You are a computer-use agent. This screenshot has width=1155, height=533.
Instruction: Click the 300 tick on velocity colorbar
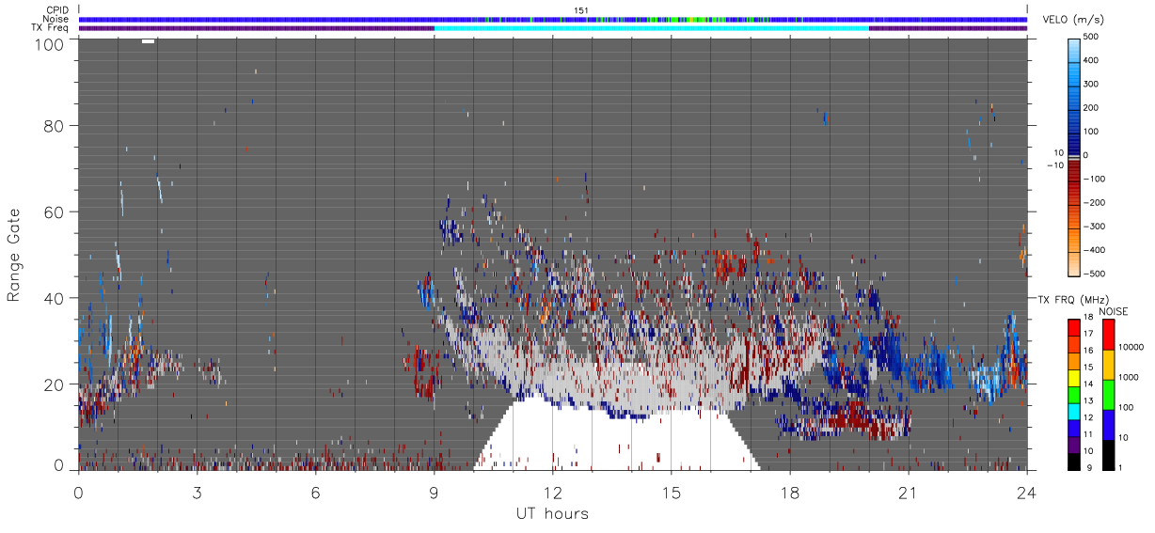point(1090,85)
